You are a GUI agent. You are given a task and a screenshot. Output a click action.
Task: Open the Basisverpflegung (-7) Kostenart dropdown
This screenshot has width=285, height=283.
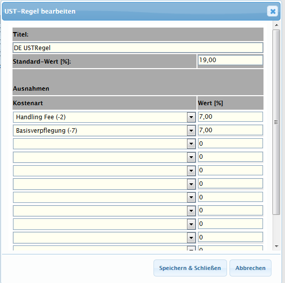(104, 131)
